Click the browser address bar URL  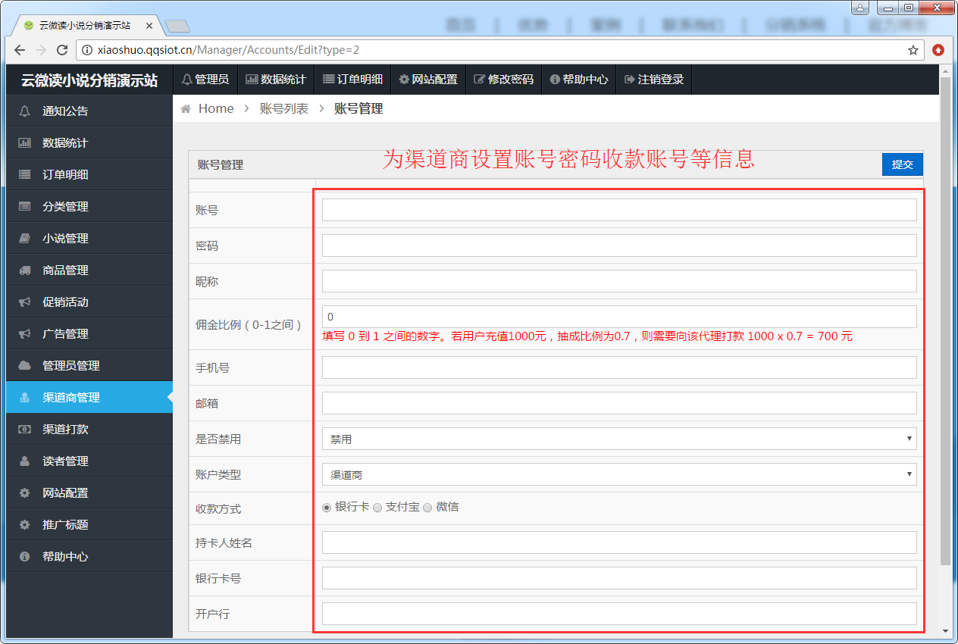click(x=228, y=50)
